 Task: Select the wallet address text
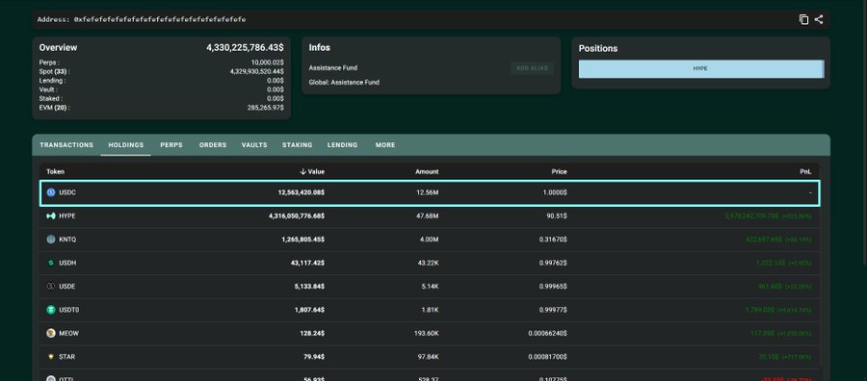click(x=160, y=19)
